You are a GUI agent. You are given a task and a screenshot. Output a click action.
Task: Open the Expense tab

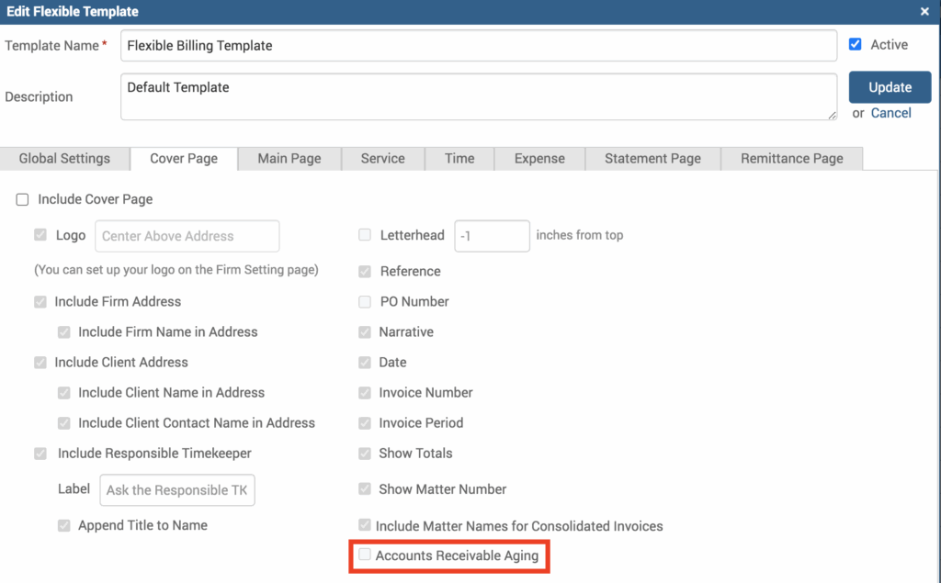539,158
